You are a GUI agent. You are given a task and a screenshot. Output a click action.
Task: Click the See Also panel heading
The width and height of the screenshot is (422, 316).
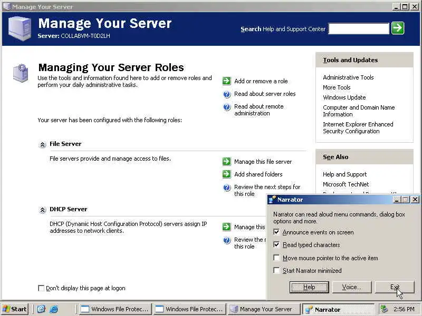point(335,157)
